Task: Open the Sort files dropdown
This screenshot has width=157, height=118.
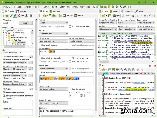Action: (x=108, y=29)
